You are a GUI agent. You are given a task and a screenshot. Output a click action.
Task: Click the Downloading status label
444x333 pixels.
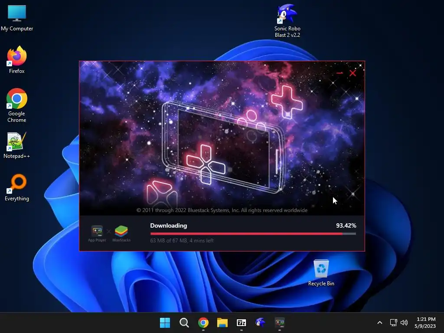169,225
